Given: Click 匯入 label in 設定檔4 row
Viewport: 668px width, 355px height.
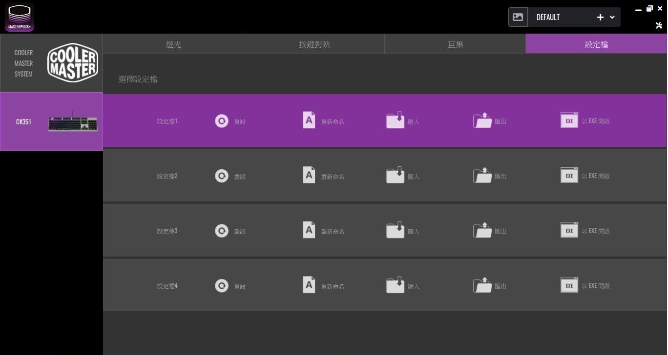Looking at the screenshot, I should click(414, 286).
